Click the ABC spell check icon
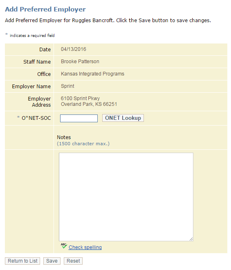The image size is (231, 270). (x=64, y=246)
